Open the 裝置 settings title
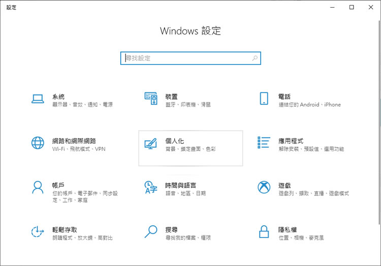Image resolution: width=381 pixels, height=266 pixels. (171, 96)
